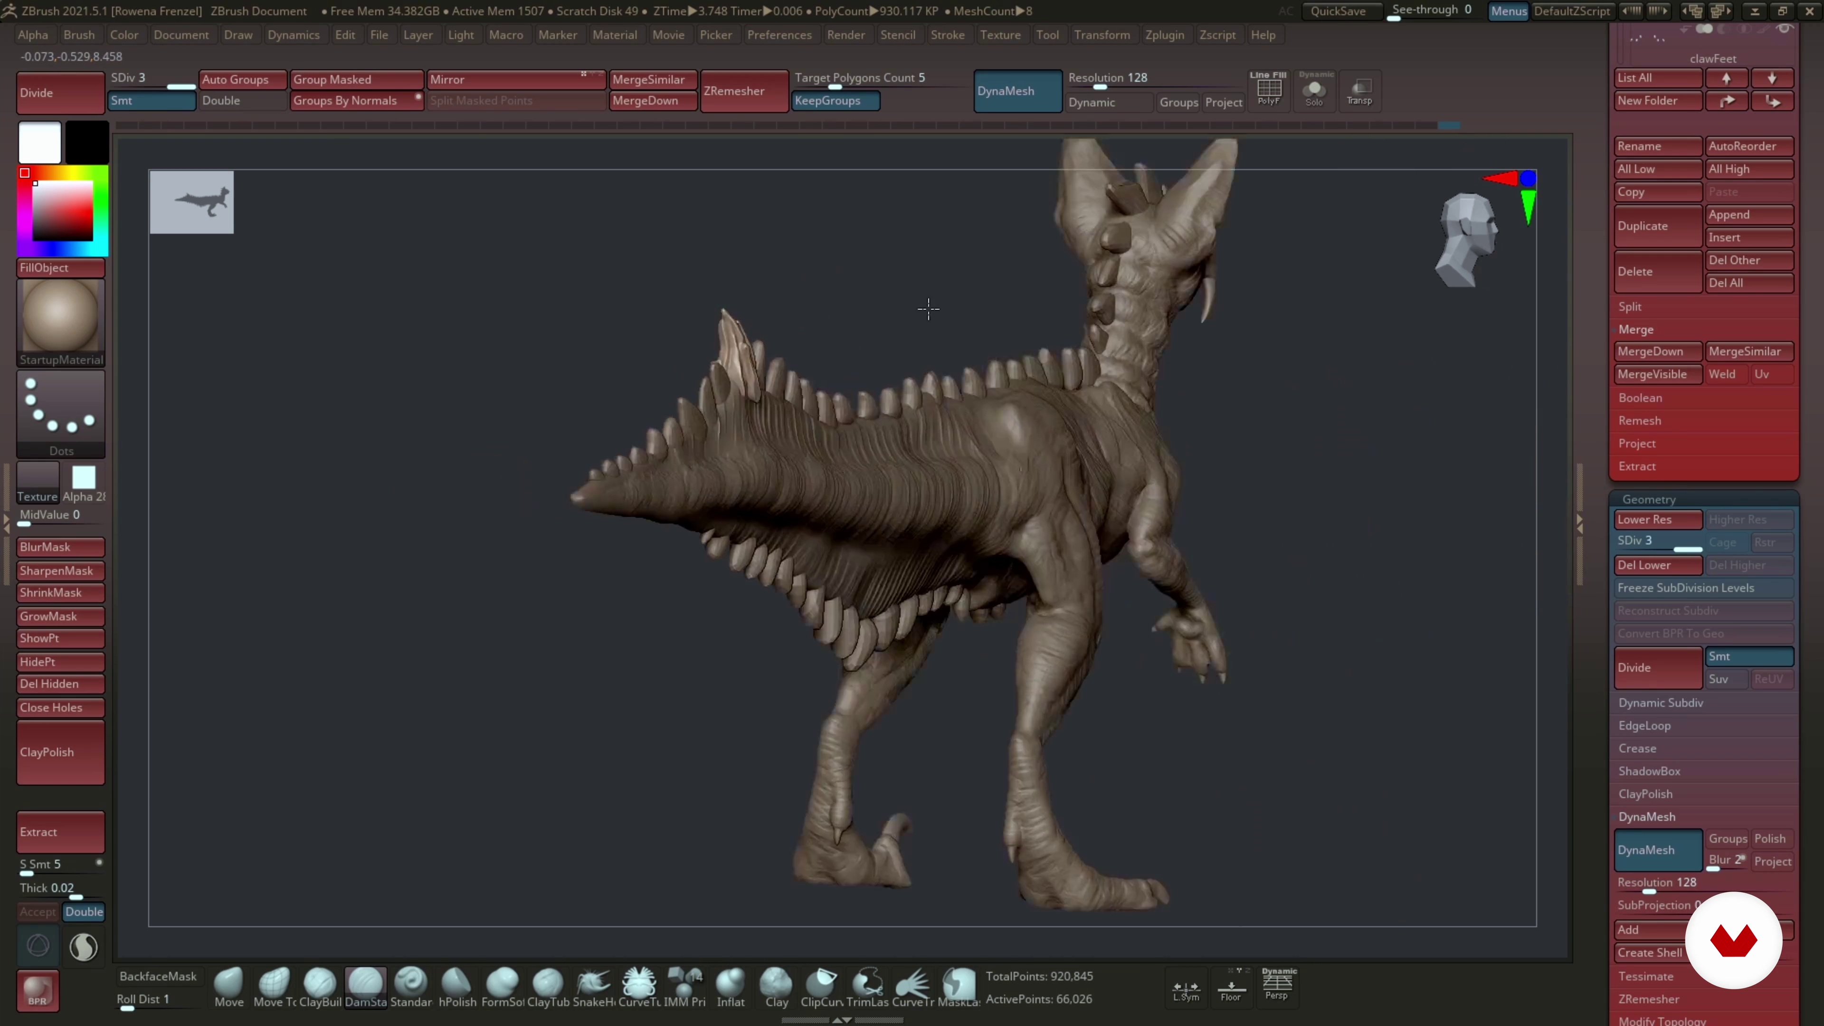
Task: Select the hPolish brush
Action: tap(456, 987)
